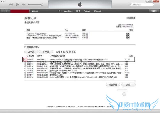Click the lock icon beside 安全连接

tap(127, 18)
